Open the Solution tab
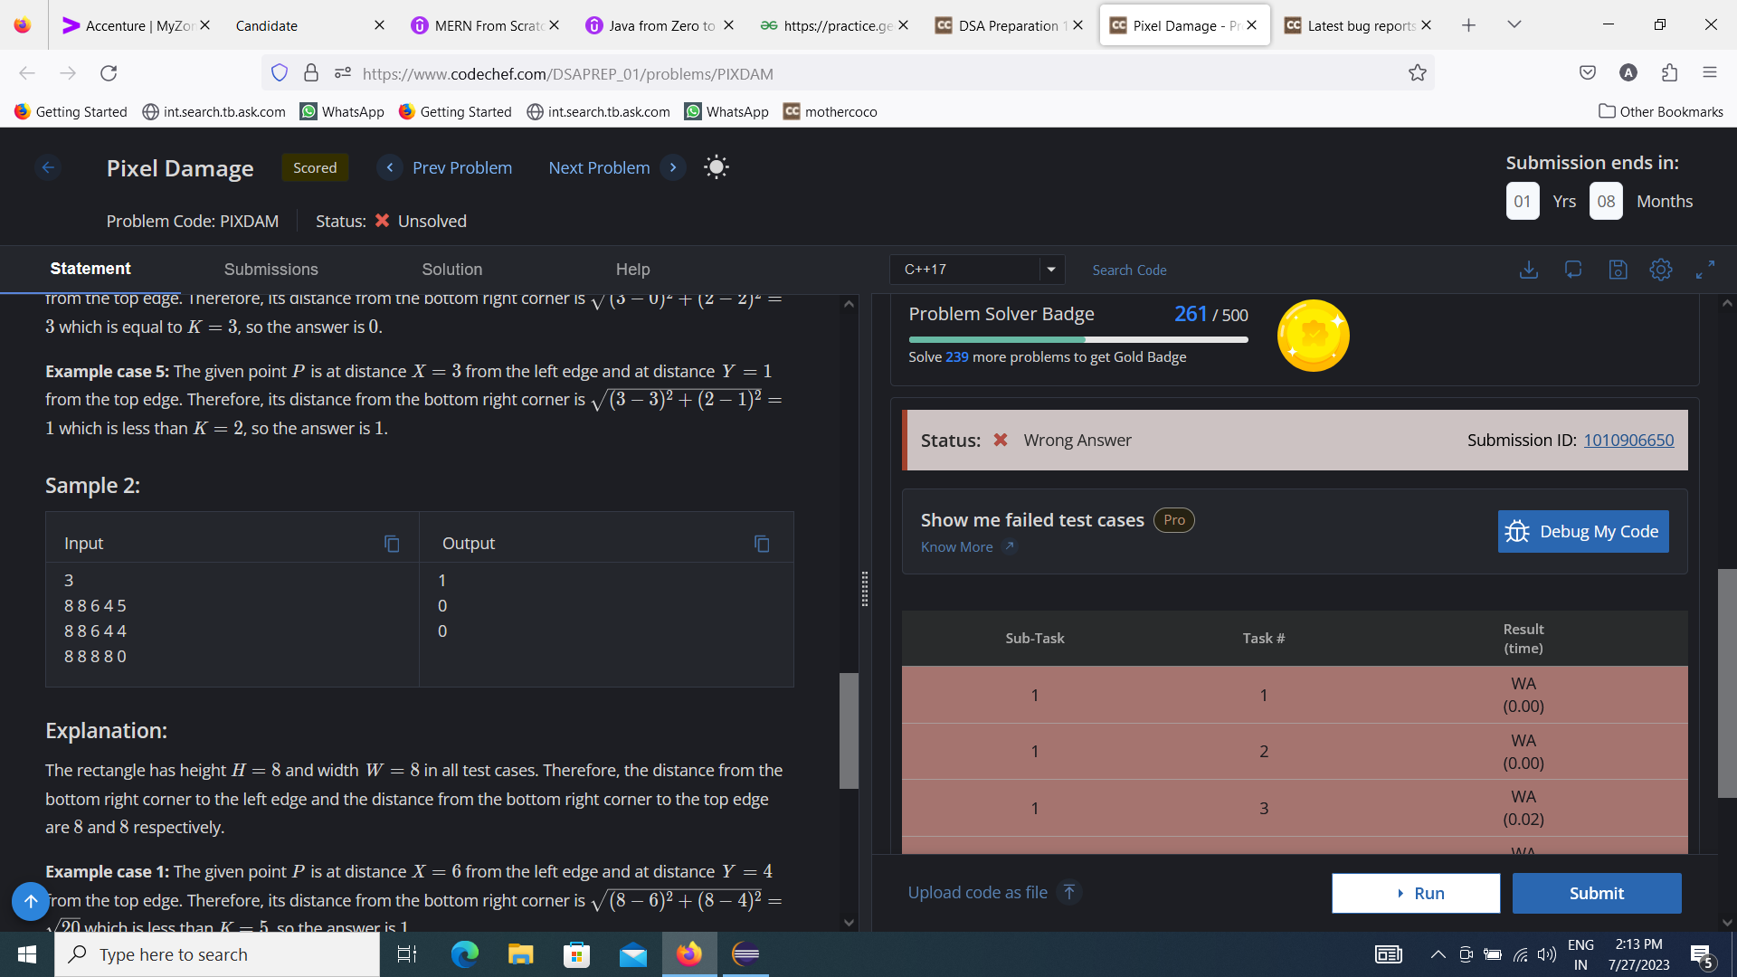This screenshot has width=1737, height=977. coord(451,270)
